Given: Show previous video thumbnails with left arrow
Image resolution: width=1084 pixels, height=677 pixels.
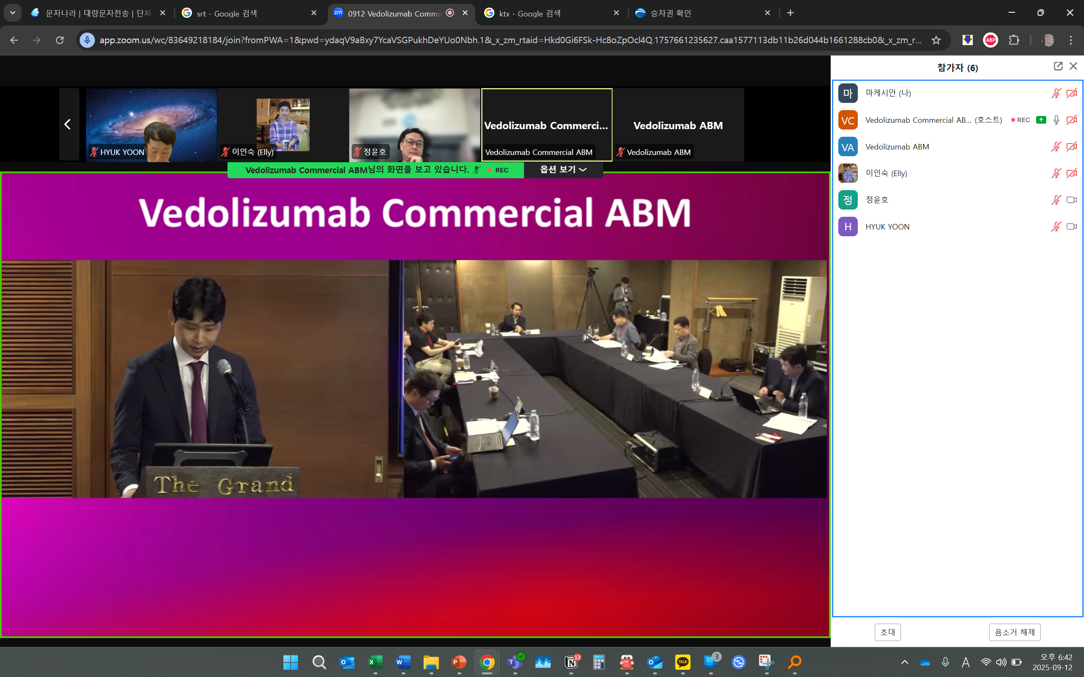Looking at the screenshot, I should [68, 124].
